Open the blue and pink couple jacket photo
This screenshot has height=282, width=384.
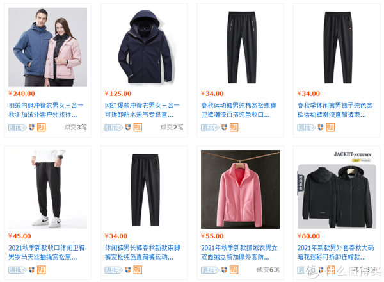(x=48, y=47)
